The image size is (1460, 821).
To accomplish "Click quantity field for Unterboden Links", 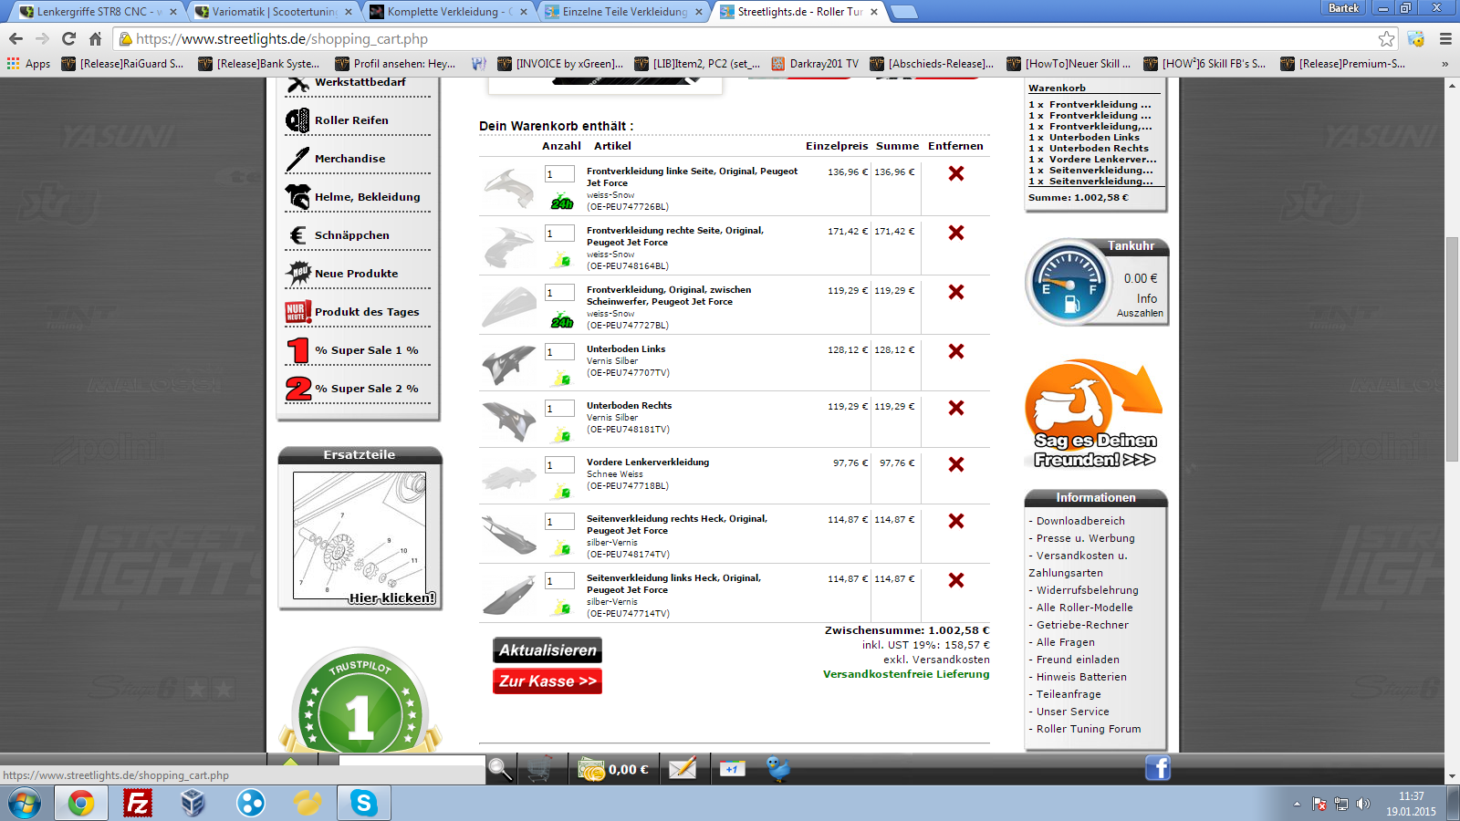I will pyautogui.click(x=559, y=351).
